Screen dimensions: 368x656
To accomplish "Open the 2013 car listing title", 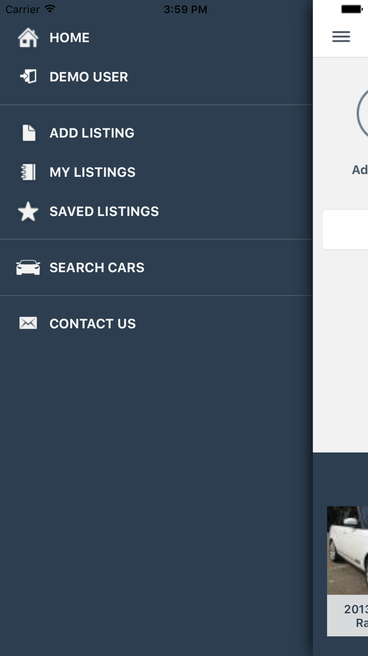I will coord(355,615).
